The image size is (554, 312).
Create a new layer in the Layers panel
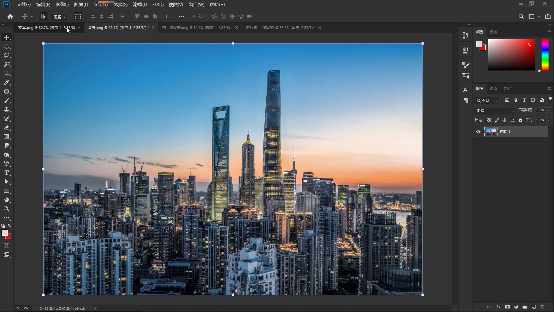[534, 307]
